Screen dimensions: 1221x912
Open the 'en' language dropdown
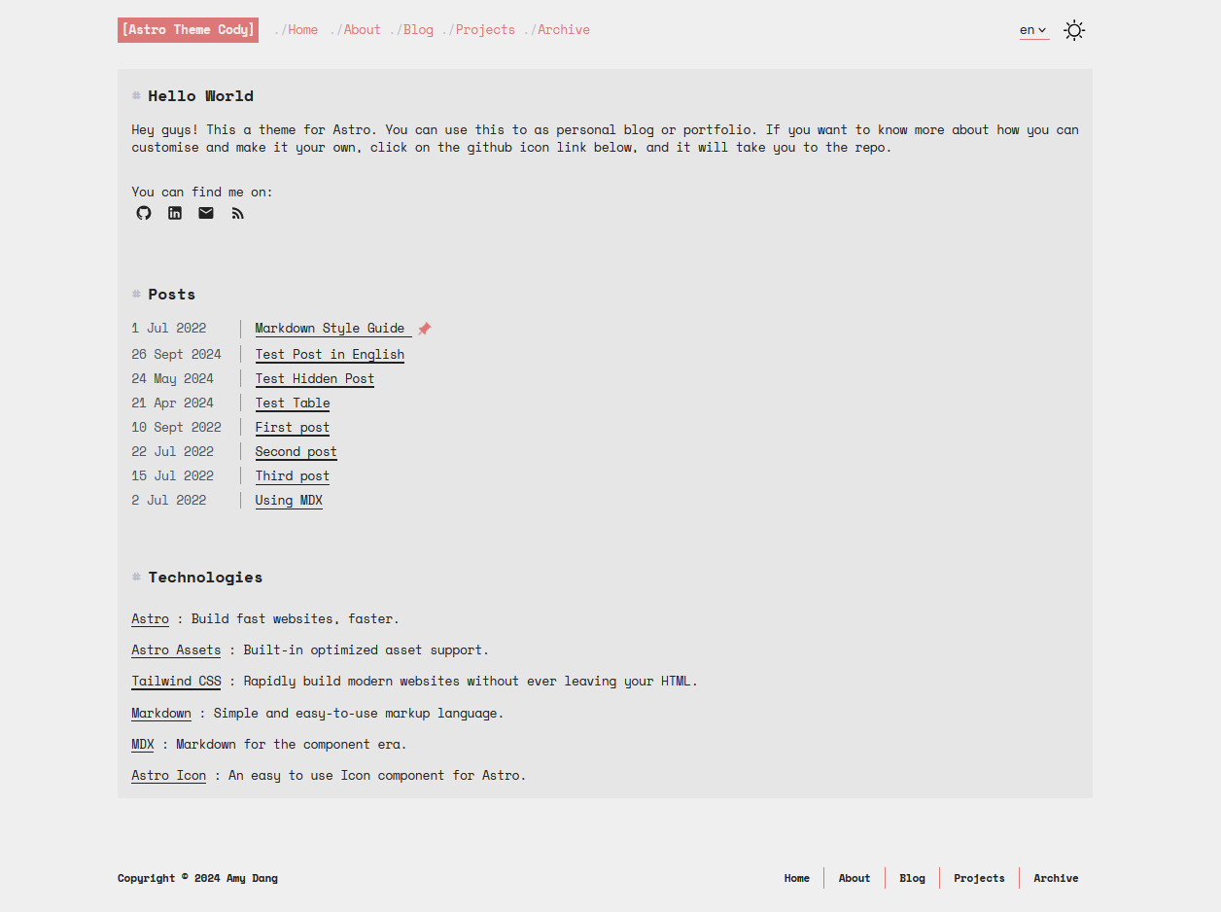(1033, 30)
